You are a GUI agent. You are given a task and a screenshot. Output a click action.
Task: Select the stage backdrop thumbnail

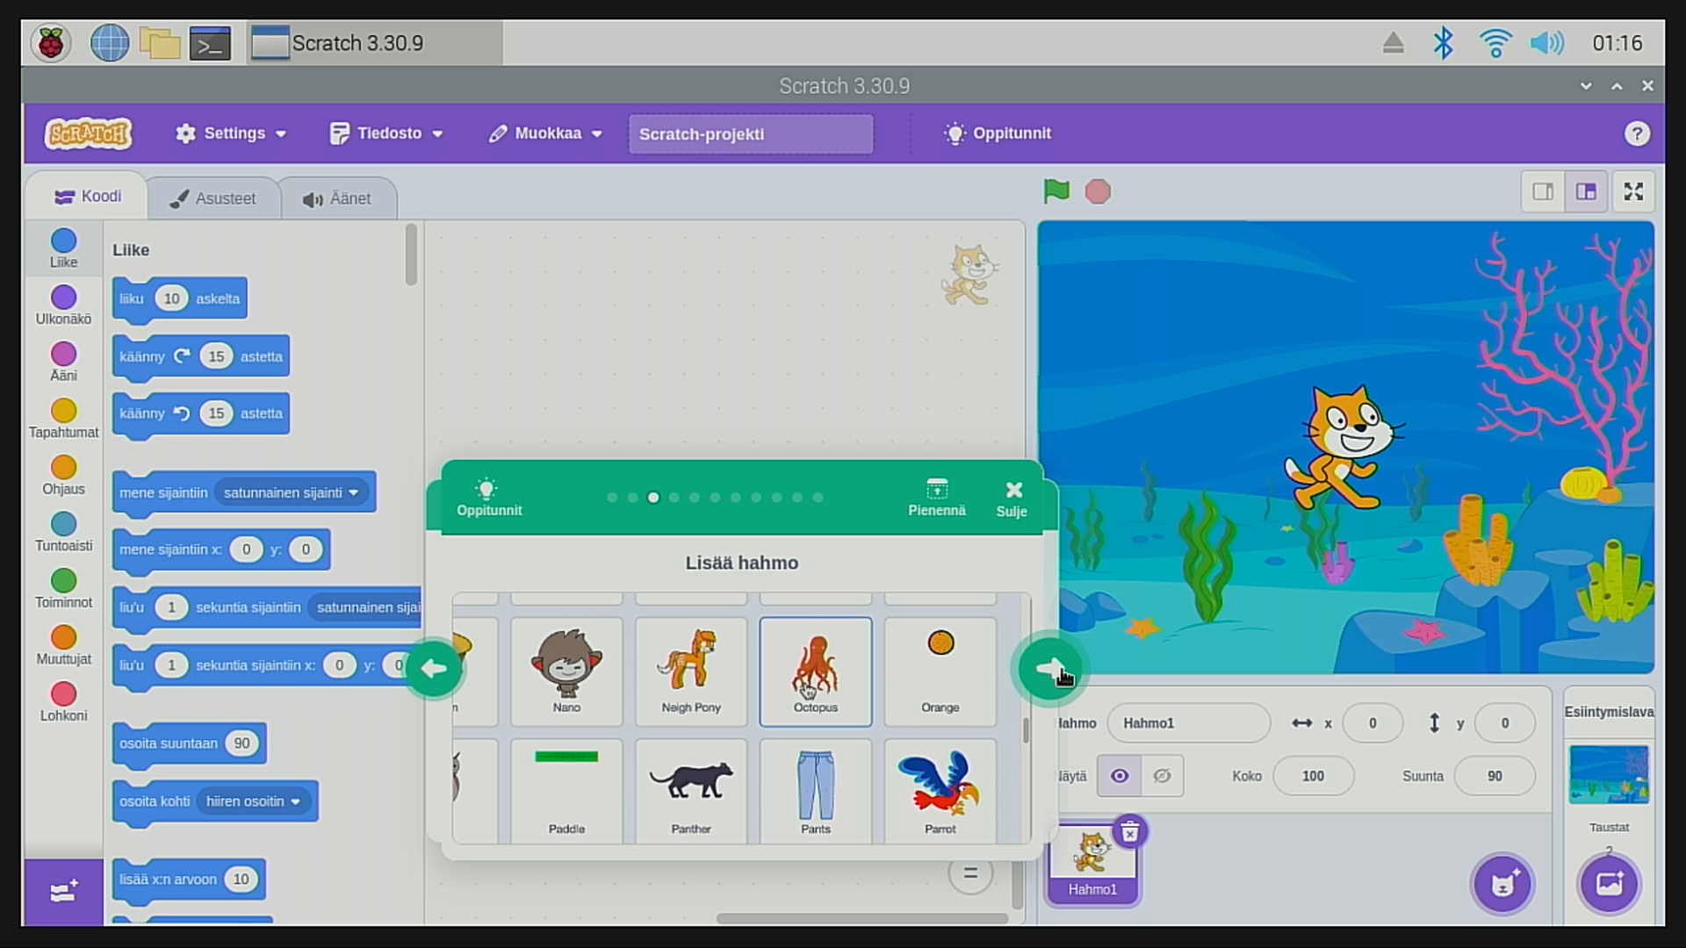pyautogui.click(x=1609, y=775)
